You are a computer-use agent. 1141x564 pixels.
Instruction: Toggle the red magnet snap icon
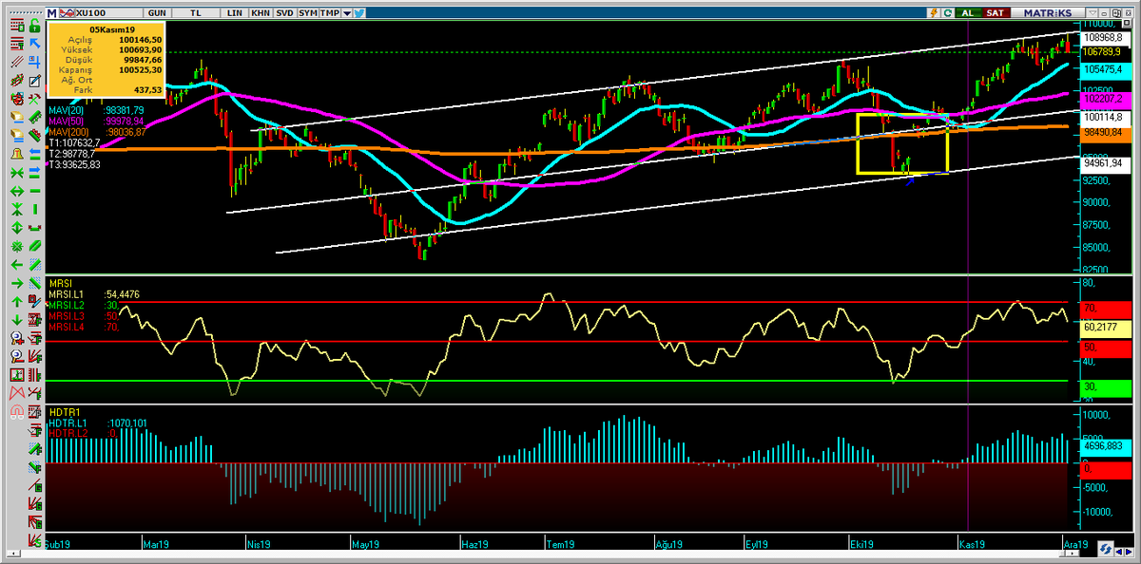17,411
